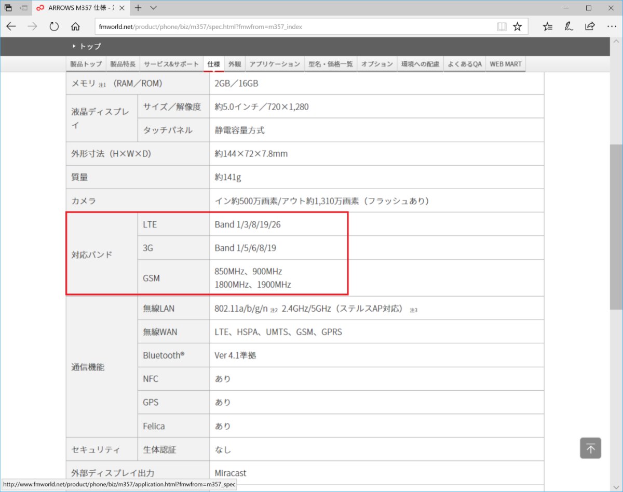
Task: Open the 製品トップ navigation tab
Action: [x=86, y=64]
